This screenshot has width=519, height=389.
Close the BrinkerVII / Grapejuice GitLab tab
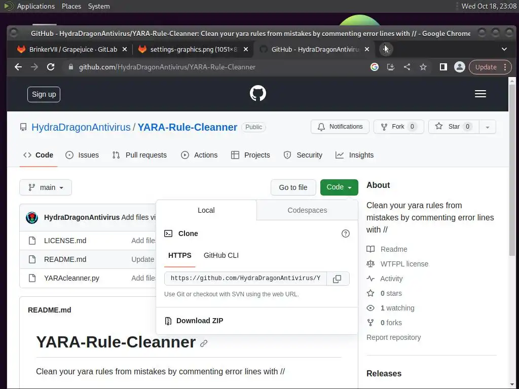[125, 49]
